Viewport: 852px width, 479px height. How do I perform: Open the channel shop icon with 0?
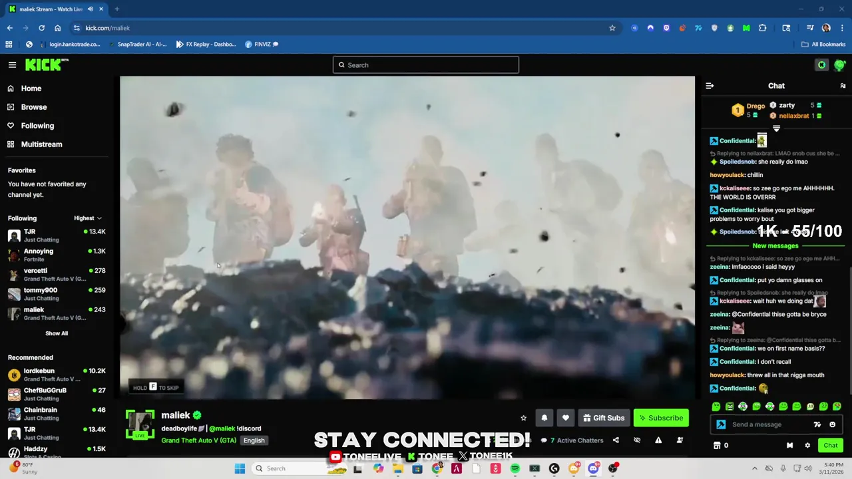click(x=721, y=446)
